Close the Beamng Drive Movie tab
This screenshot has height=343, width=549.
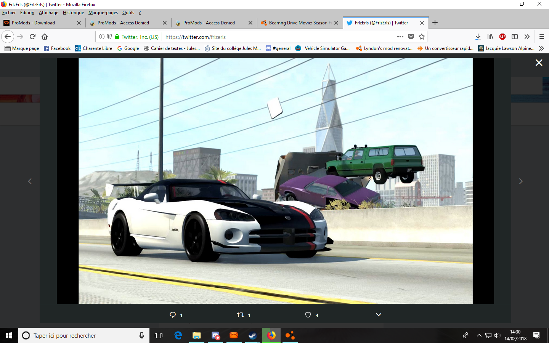point(336,23)
